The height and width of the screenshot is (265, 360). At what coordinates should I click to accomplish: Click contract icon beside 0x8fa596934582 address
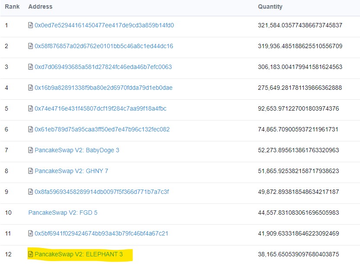[x=30, y=192]
